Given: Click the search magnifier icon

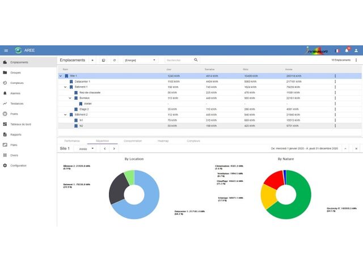Looking at the screenshot, I should pyautogui.click(x=196, y=59).
